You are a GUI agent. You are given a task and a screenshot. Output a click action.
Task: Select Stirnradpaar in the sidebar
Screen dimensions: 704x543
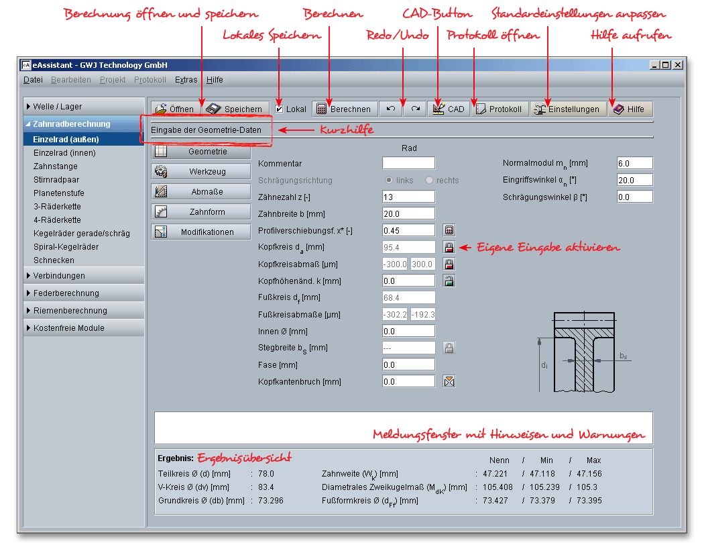[x=56, y=180]
